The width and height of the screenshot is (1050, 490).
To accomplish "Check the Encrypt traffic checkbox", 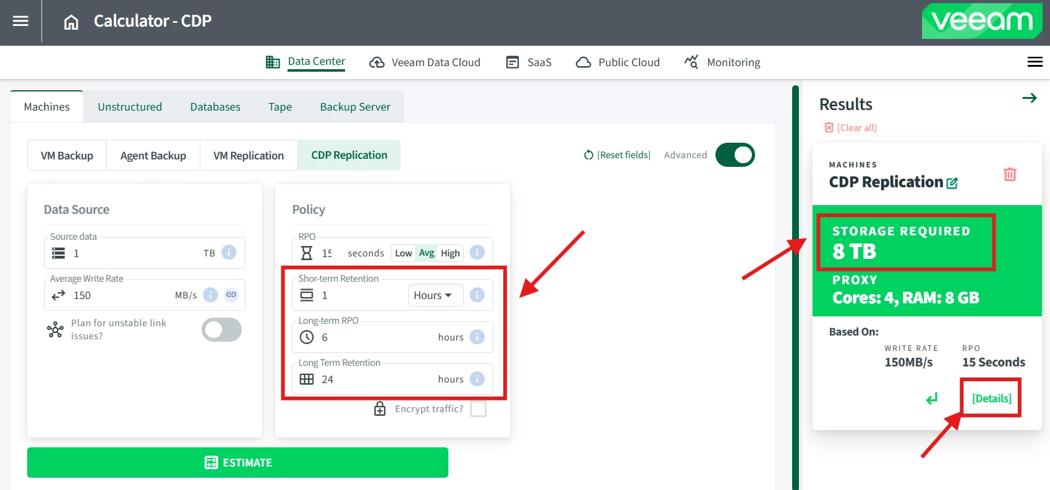I will [x=478, y=408].
